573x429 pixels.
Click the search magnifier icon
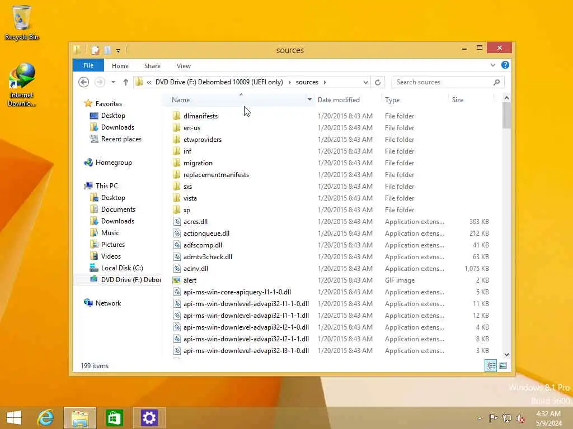click(496, 83)
